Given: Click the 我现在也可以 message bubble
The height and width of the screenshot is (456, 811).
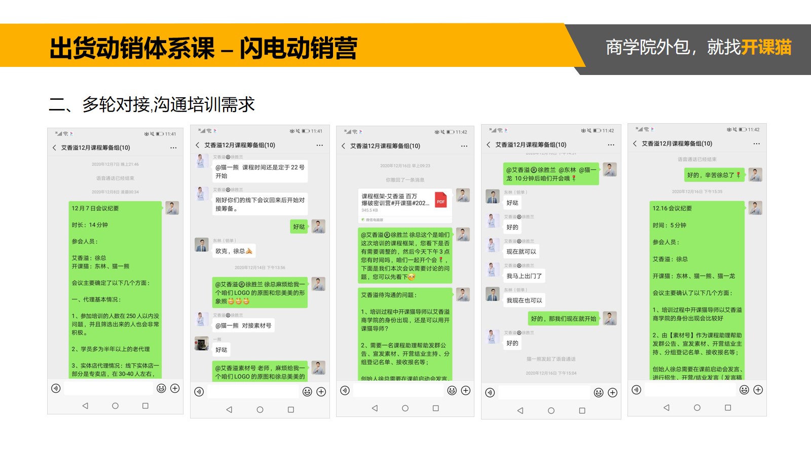Looking at the screenshot, I should pos(524,300).
